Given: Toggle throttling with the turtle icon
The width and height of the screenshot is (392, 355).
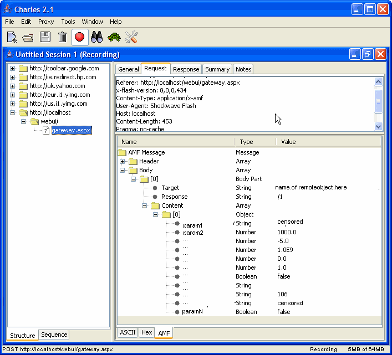Looking at the screenshot, I should [114, 38].
